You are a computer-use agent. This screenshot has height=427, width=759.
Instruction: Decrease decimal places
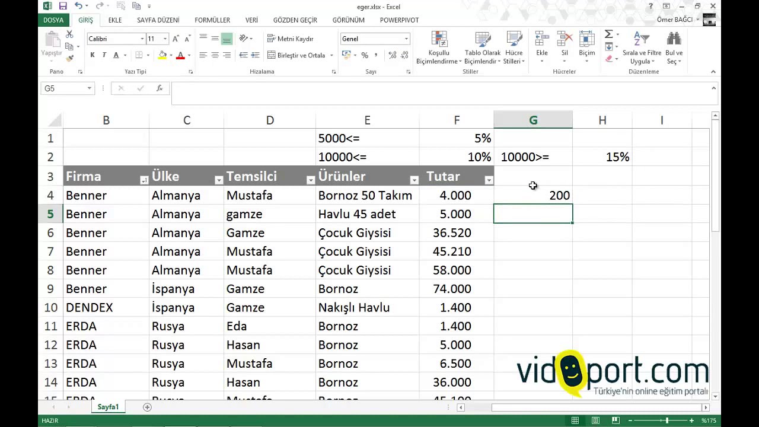[405, 55]
